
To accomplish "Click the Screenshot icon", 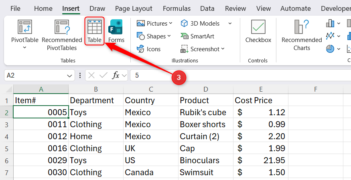I will pyautogui.click(x=184, y=49).
